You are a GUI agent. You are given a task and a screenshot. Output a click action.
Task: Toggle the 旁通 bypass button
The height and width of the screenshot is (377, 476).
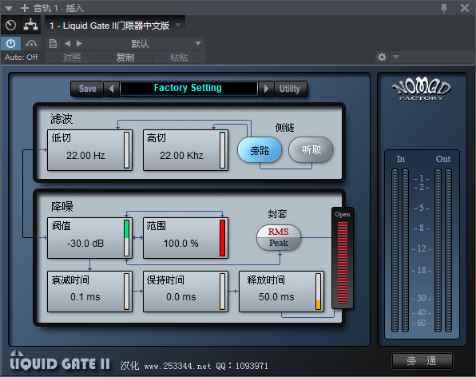422,361
